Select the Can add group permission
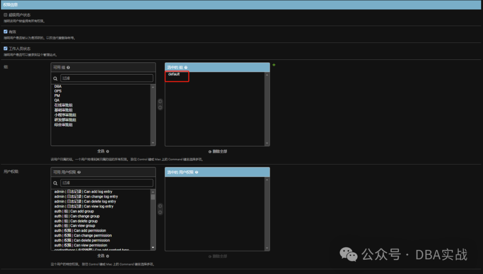This screenshot has height=274, width=483. coord(74,211)
